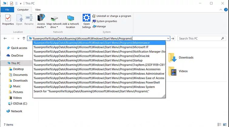Open the recent locations dropdown arrow
The image size is (229, 127).
click(18, 39)
